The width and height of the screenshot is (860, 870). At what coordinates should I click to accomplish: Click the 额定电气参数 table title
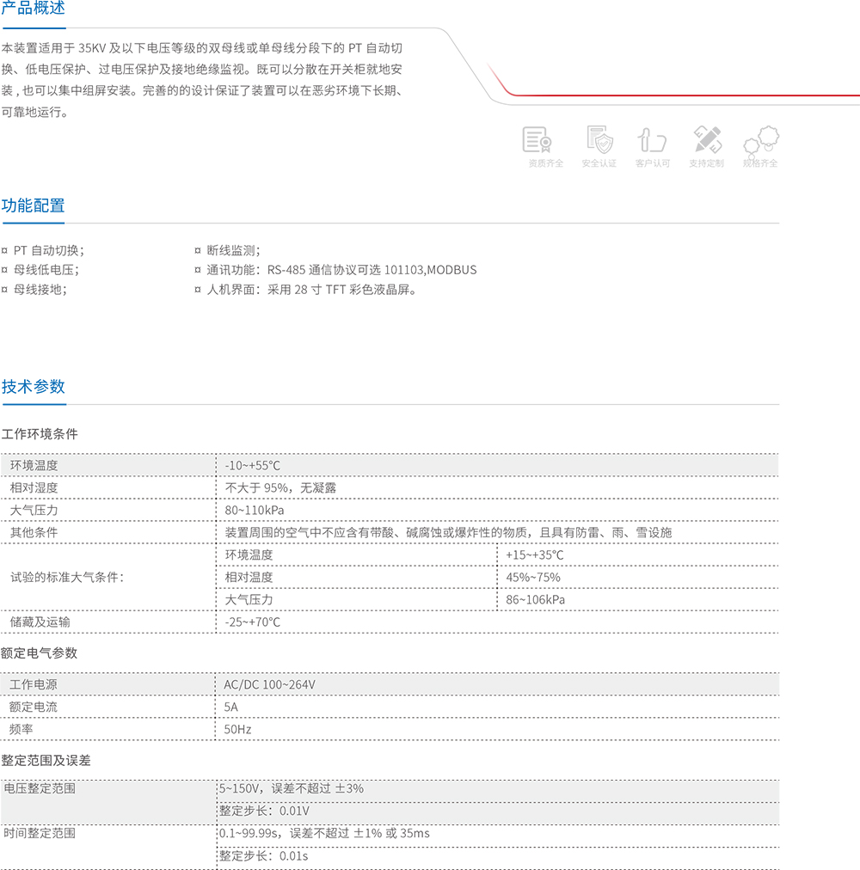(40, 653)
